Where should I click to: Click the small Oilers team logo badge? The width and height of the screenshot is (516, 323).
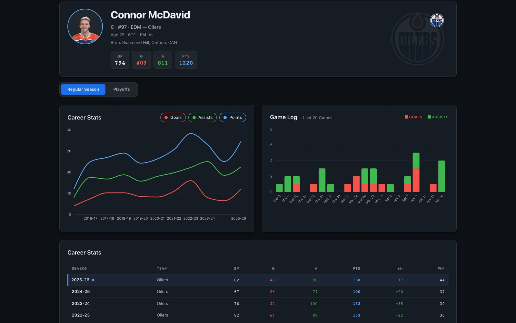(437, 20)
